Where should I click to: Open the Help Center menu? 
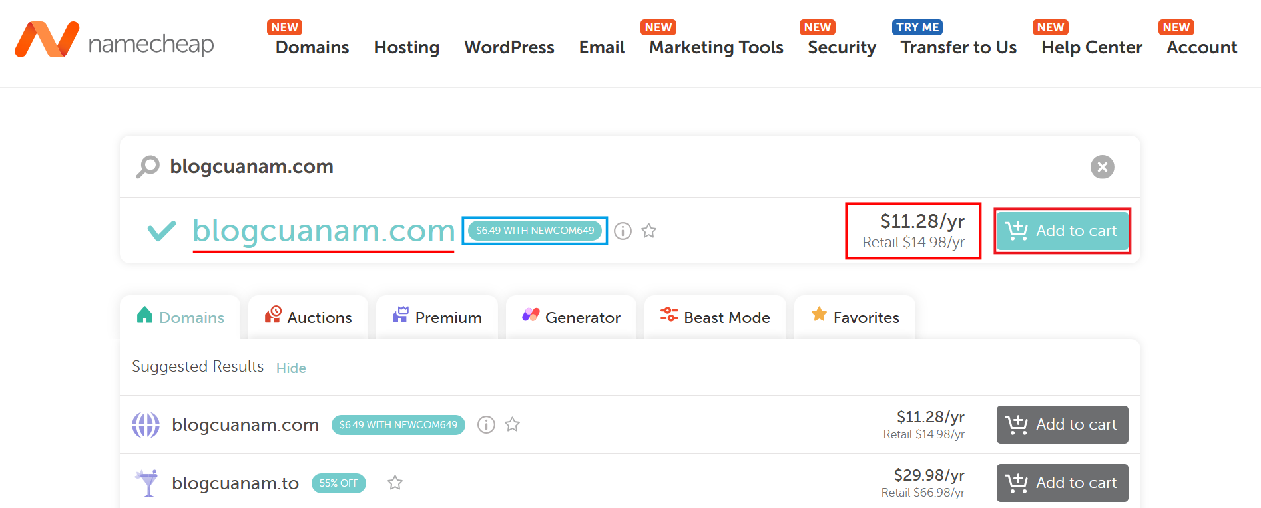pos(1092,47)
